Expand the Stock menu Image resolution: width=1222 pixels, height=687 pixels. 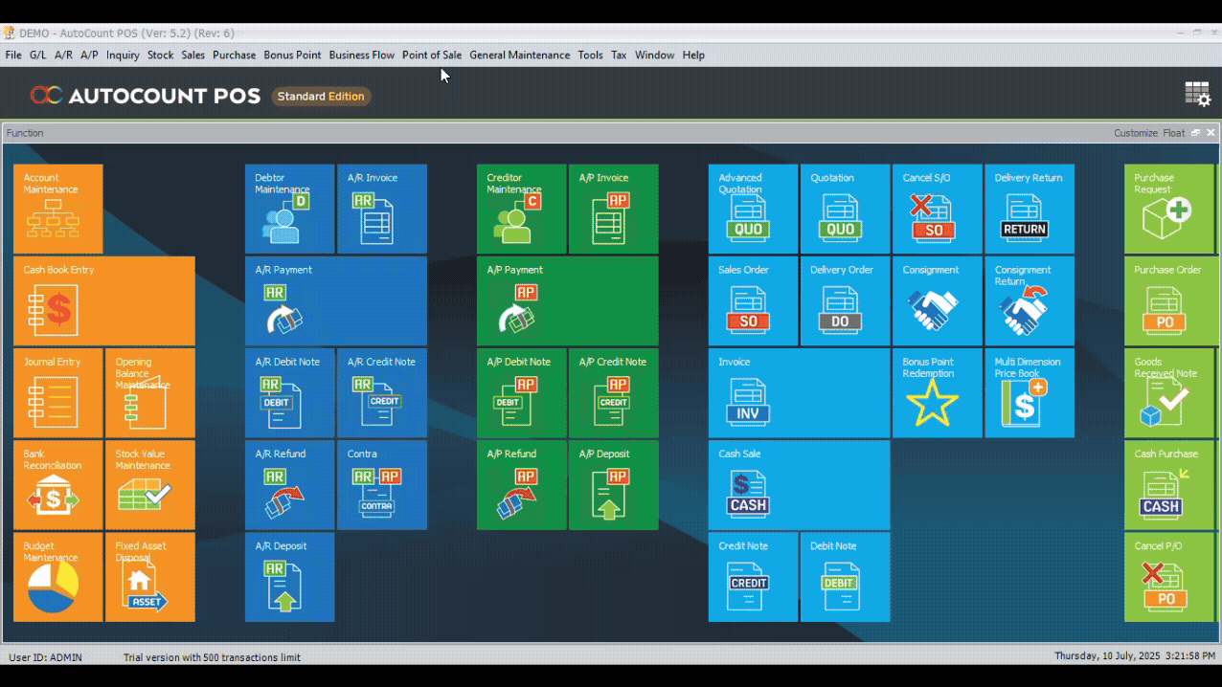(x=160, y=55)
